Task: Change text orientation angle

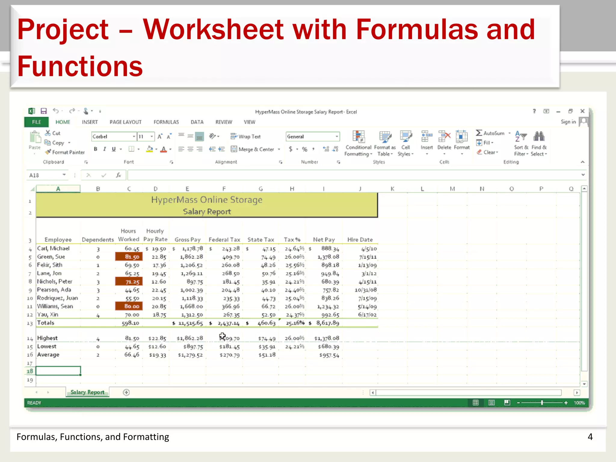Action: click(213, 136)
